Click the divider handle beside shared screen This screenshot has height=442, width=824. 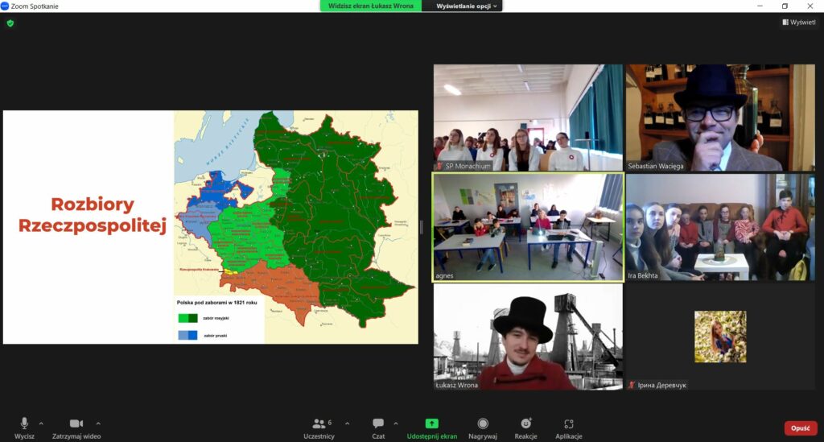point(422,228)
